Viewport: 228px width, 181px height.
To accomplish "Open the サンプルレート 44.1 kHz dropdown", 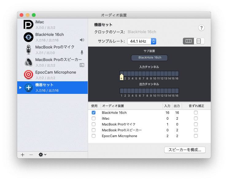I will (142, 41).
